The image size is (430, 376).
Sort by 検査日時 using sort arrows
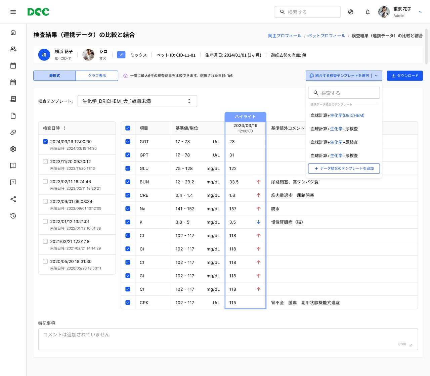[x=64, y=128]
